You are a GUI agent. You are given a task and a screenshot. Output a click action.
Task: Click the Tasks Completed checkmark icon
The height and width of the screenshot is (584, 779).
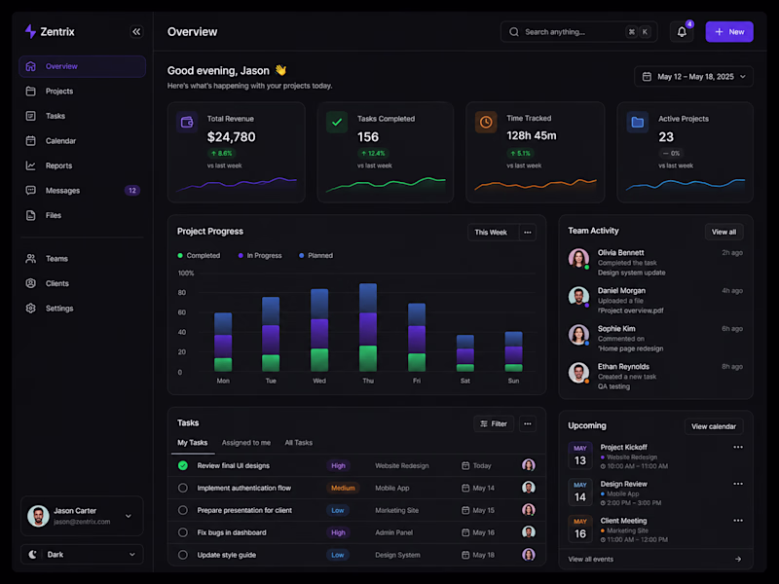(337, 123)
